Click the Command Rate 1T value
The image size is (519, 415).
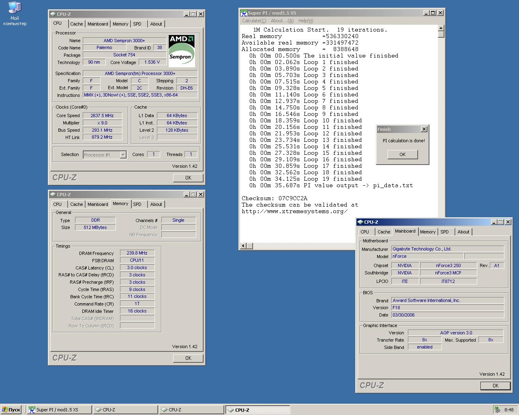[x=137, y=304]
